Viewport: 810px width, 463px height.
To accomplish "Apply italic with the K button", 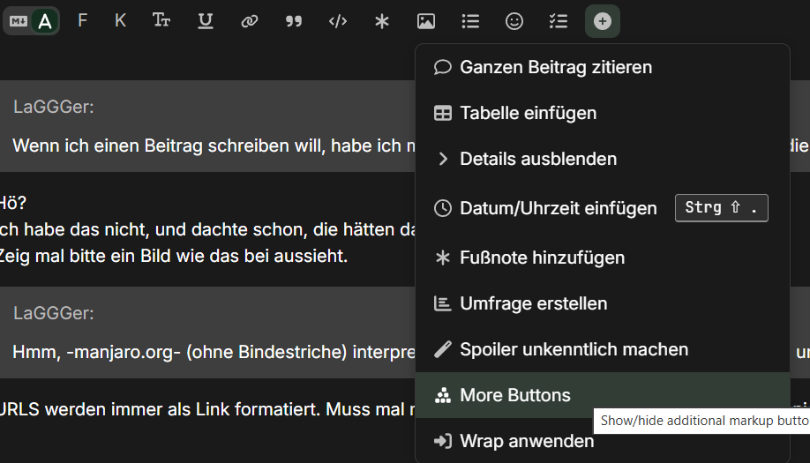I will pos(120,21).
